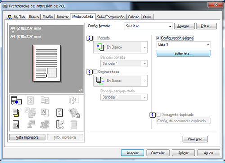
Task: Click the page preview thumbnail
Action: 47,63
